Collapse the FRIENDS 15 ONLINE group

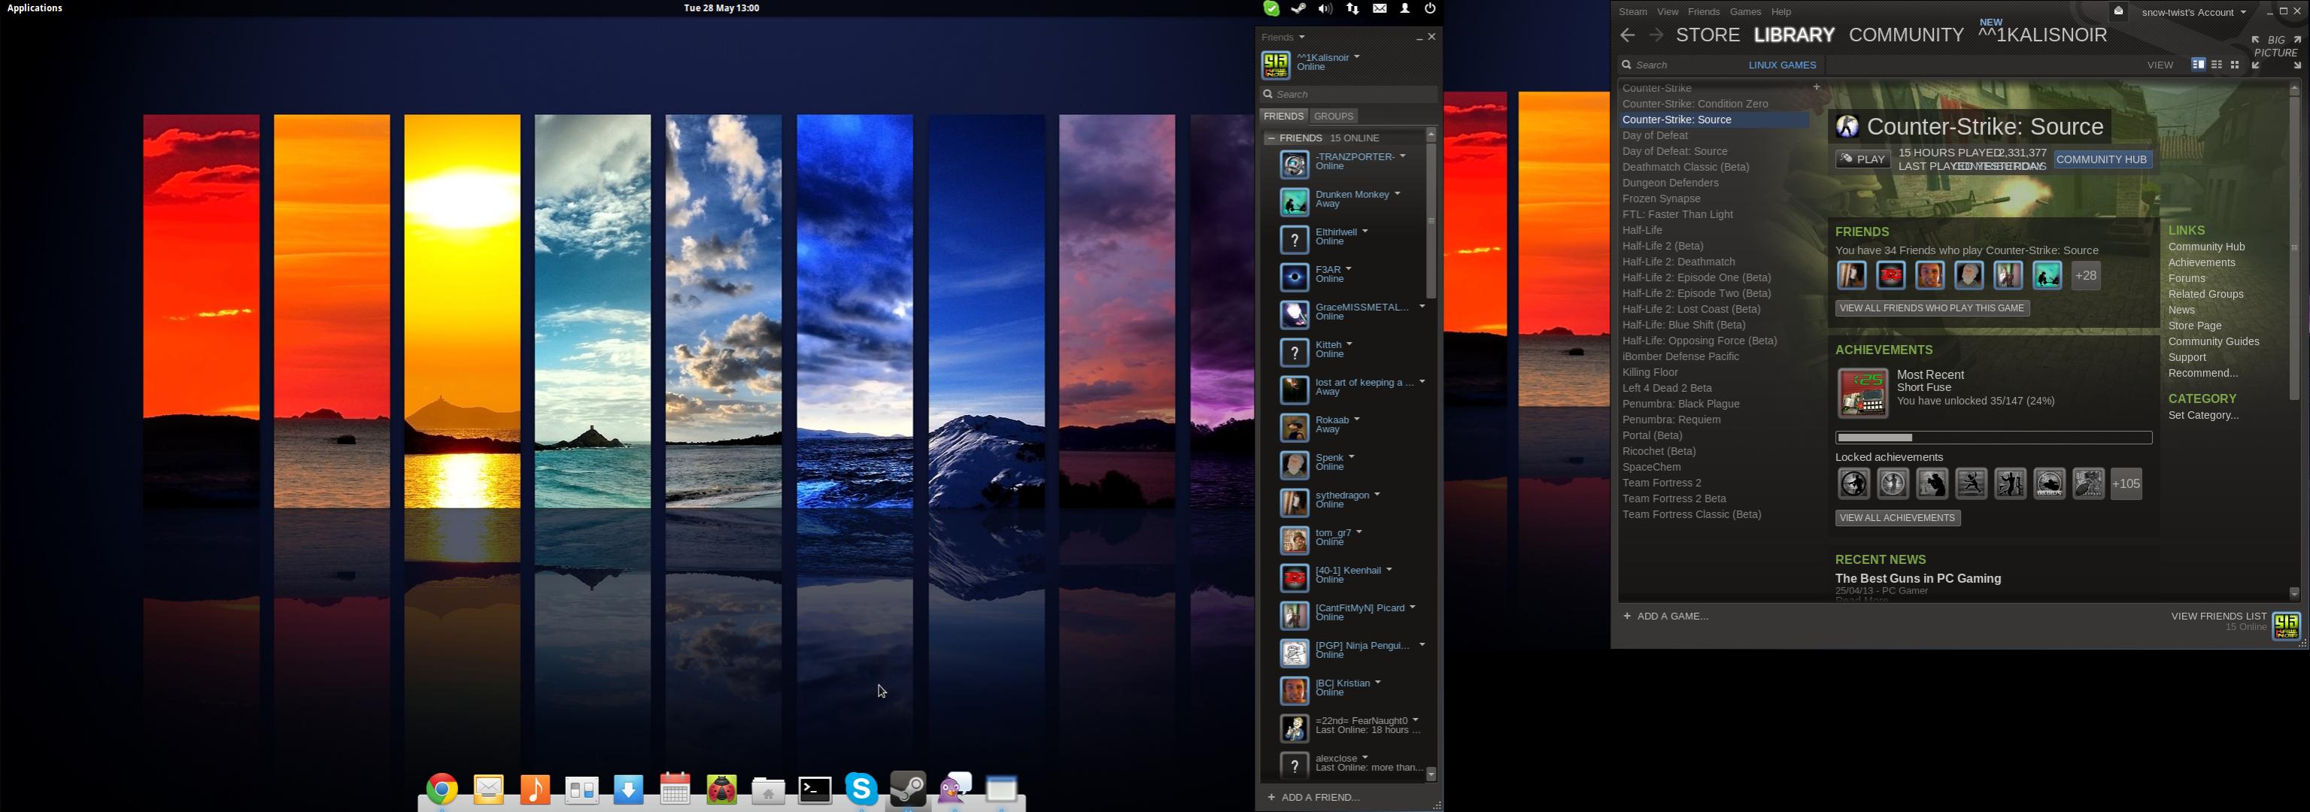(1270, 138)
